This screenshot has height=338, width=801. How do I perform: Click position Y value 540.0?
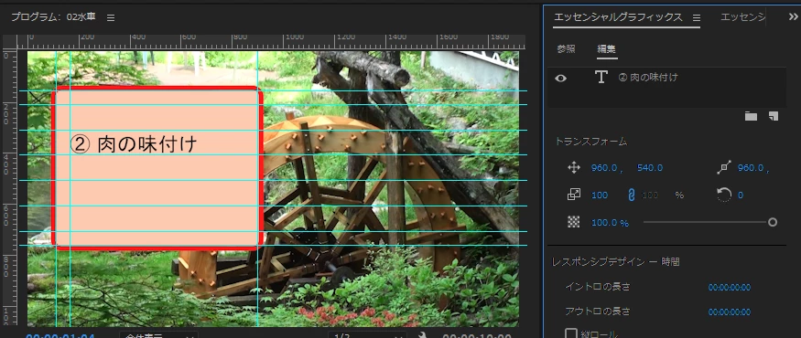(650, 168)
